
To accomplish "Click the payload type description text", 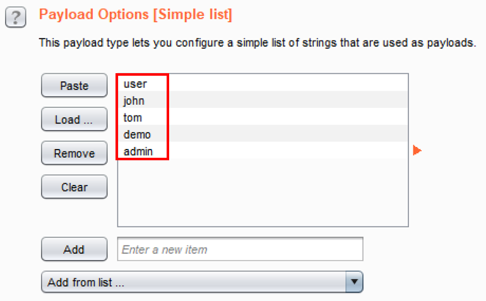I will (256, 43).
